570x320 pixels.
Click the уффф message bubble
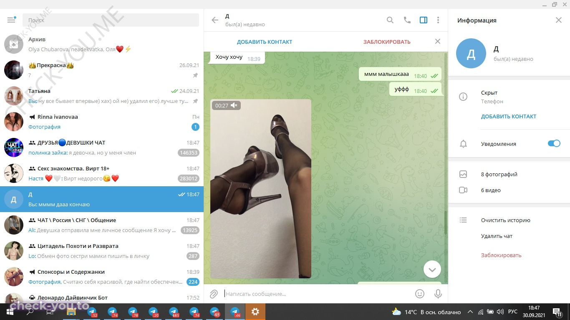415,90
